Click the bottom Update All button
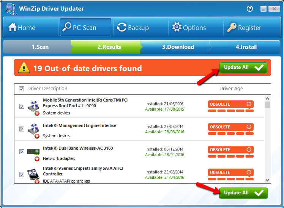 pyautogui.click(x=243, y=193)
